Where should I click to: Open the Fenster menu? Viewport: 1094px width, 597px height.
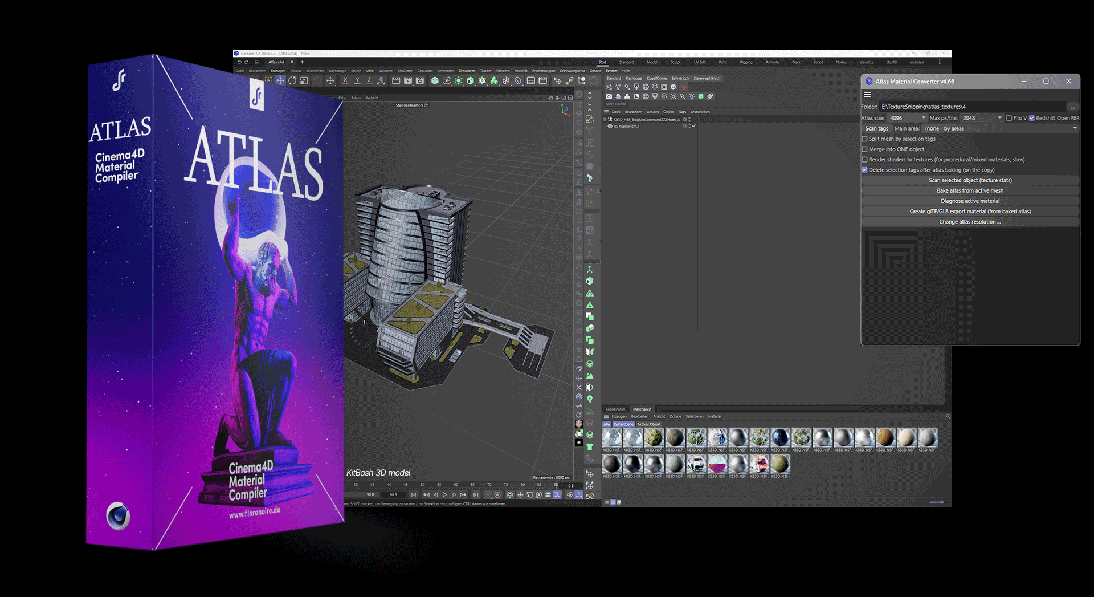tap(611, 71)
